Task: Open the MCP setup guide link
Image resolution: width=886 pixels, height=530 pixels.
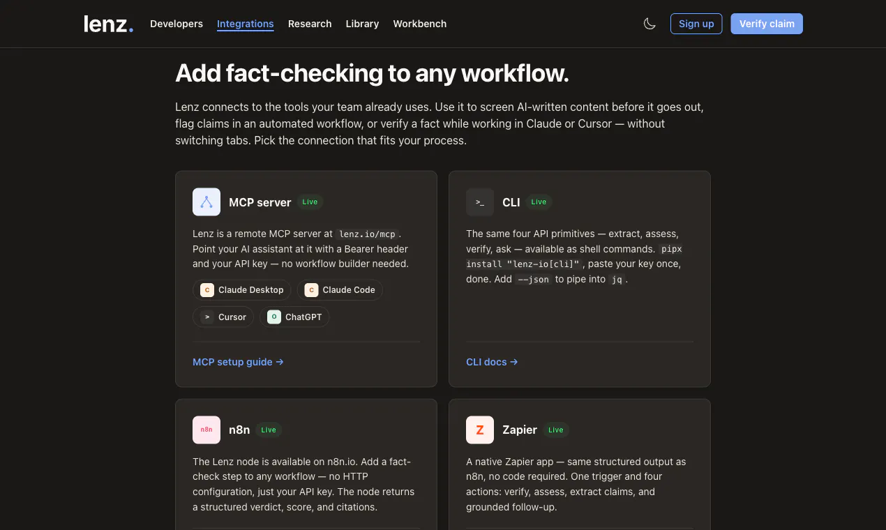Action: coord(238,362)
